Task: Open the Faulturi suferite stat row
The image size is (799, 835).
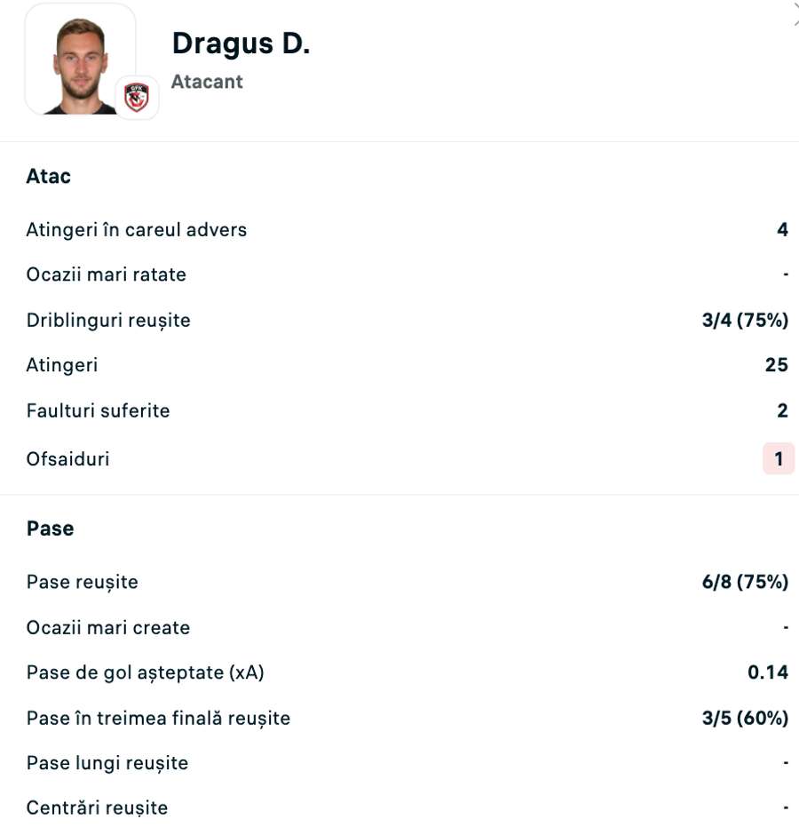Action: point(98,410)
